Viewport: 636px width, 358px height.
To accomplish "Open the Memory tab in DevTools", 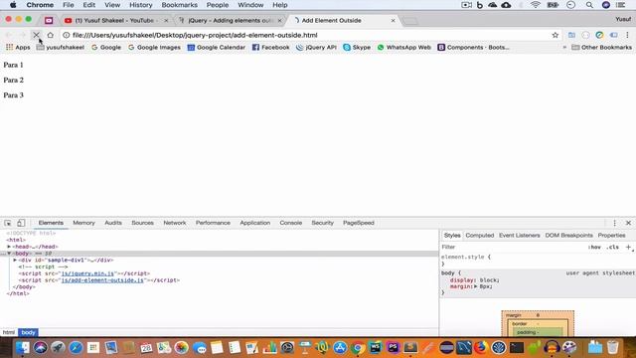I will click(x=83, y=223).
